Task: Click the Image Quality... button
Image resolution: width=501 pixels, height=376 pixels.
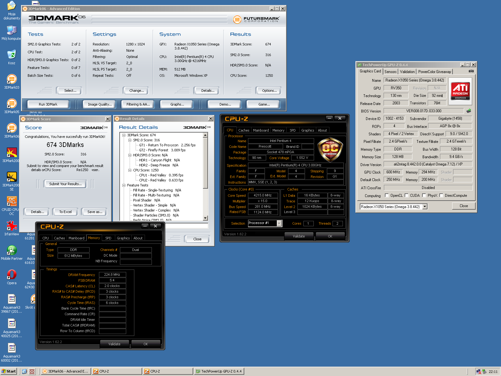Action: pos(100,104)
